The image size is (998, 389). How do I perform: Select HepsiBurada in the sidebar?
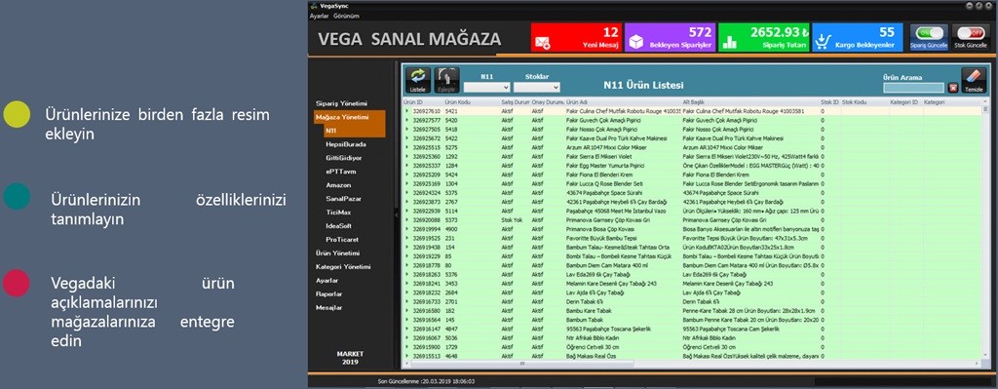click(346, 144)
